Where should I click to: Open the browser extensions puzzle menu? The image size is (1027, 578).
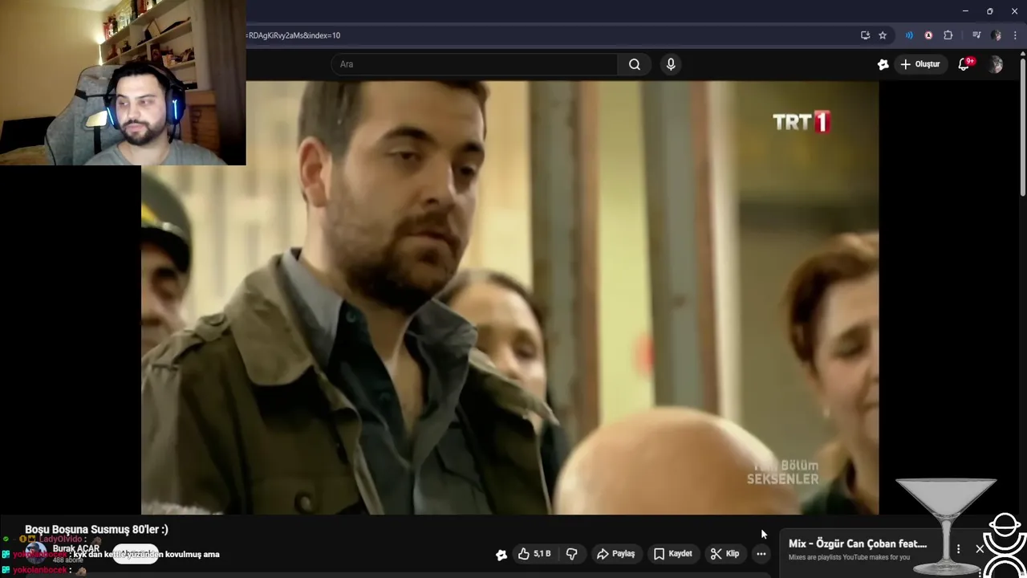(948, 35)
